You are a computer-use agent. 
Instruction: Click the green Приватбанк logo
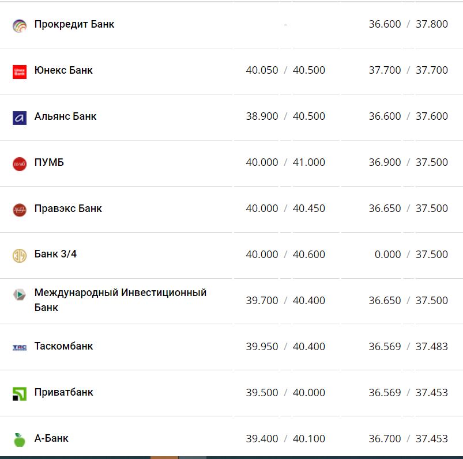20,393
